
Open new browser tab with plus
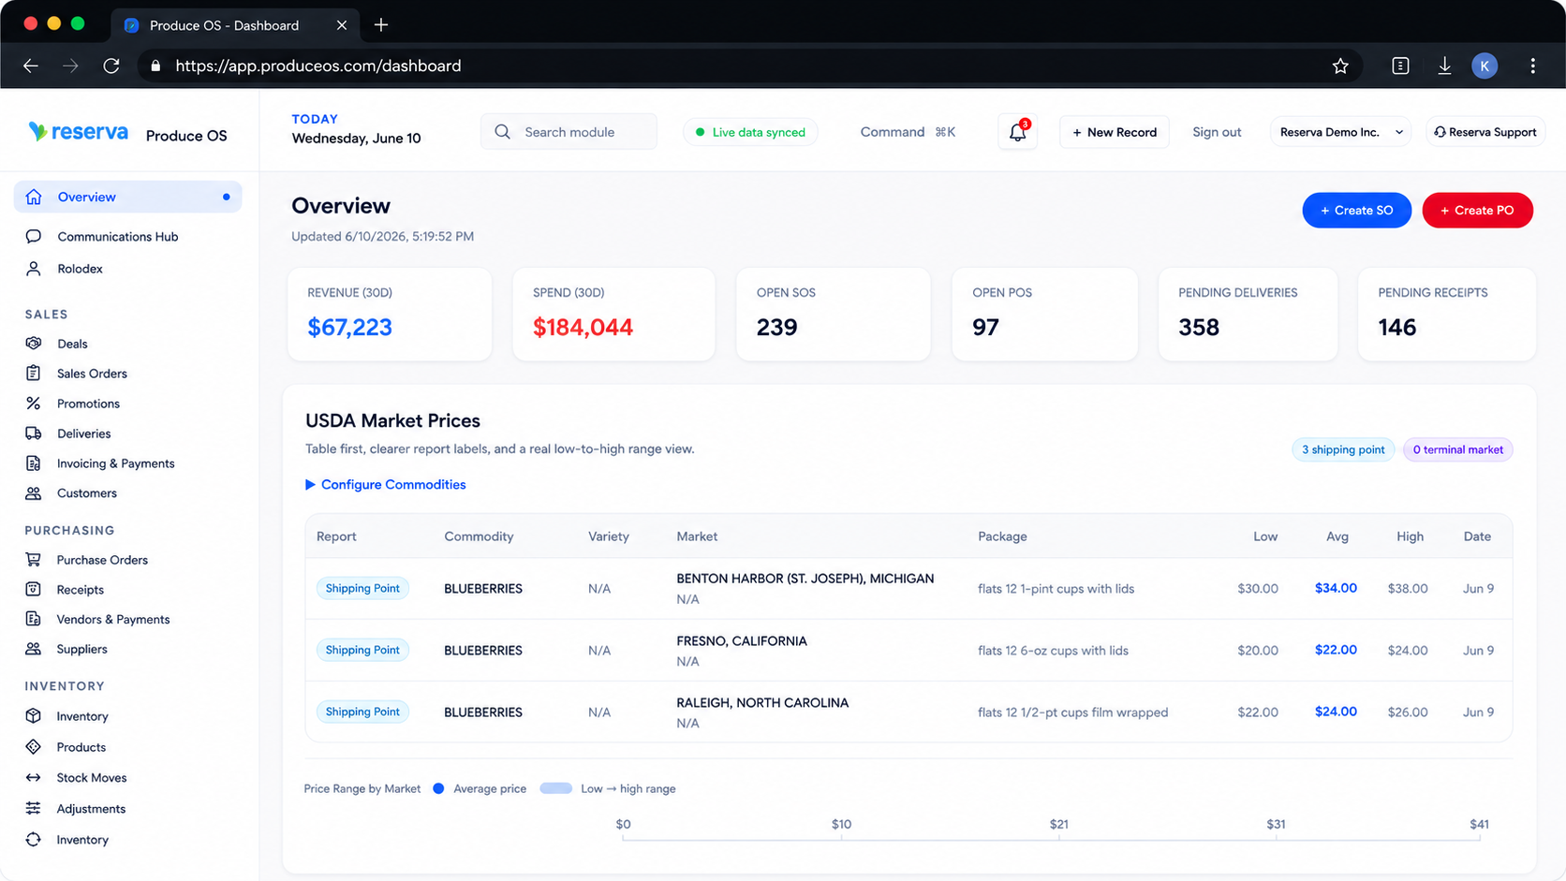[381, 25]
